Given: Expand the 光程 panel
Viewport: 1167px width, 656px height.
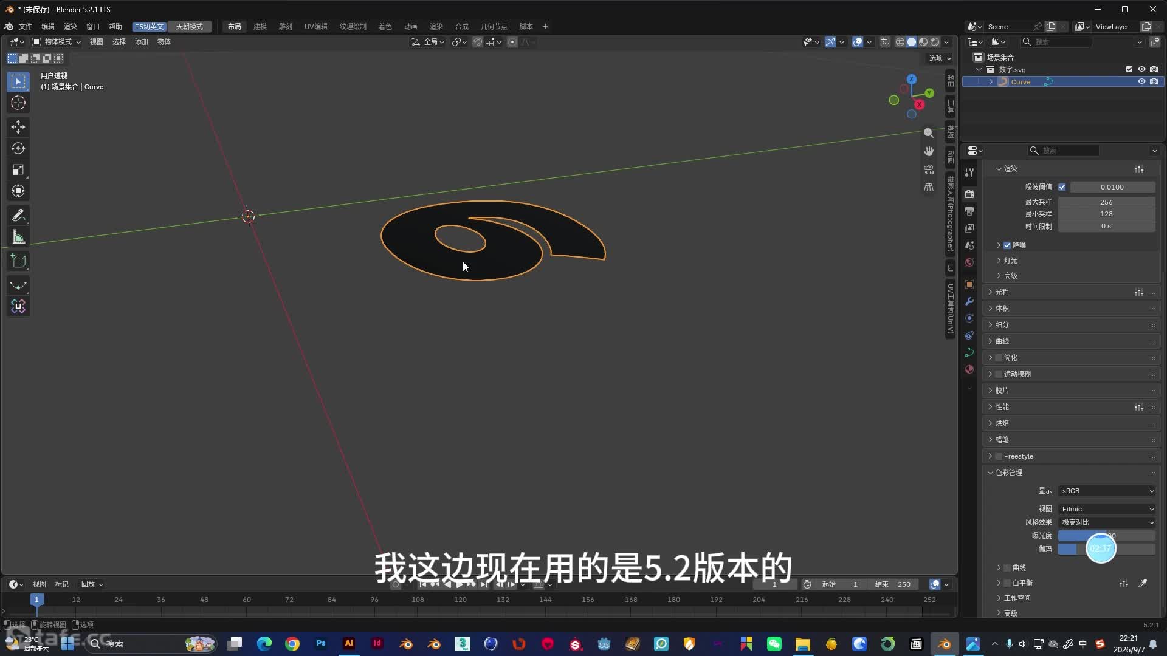Looking at the screenshot, I should [x=1002, y=292].
